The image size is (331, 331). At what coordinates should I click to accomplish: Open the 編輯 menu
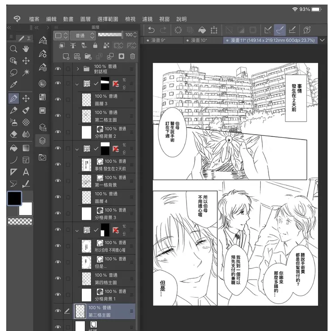[51, 19]
